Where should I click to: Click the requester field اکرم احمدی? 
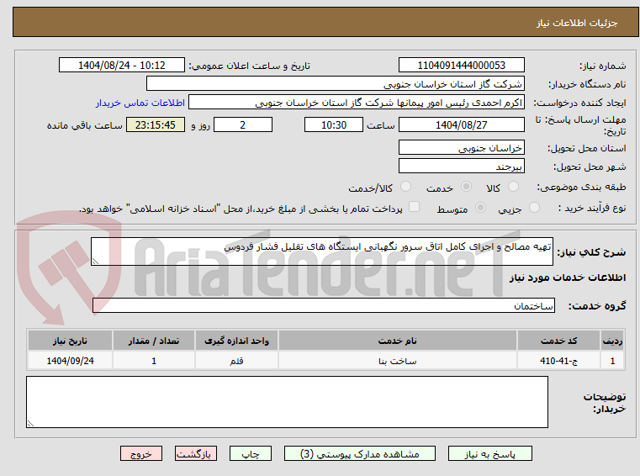357,103
